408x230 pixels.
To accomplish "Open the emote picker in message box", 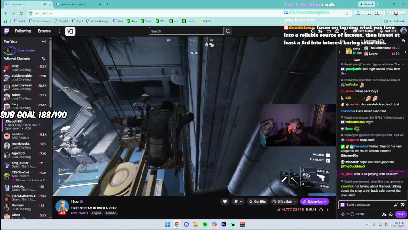I will [403, 205].
